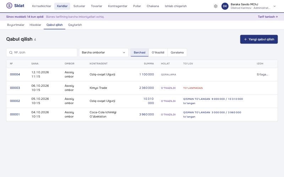
Task: Click Coca-Cola Ichimligi O'zbekiston cell
Action: 103,114
